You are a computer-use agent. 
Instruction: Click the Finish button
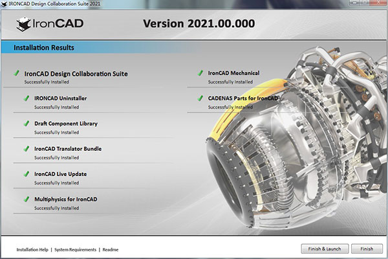(367, 249)
